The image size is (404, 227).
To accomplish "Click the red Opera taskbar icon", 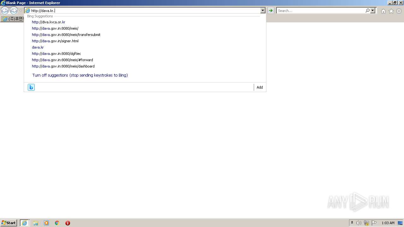I will (68, 223).
